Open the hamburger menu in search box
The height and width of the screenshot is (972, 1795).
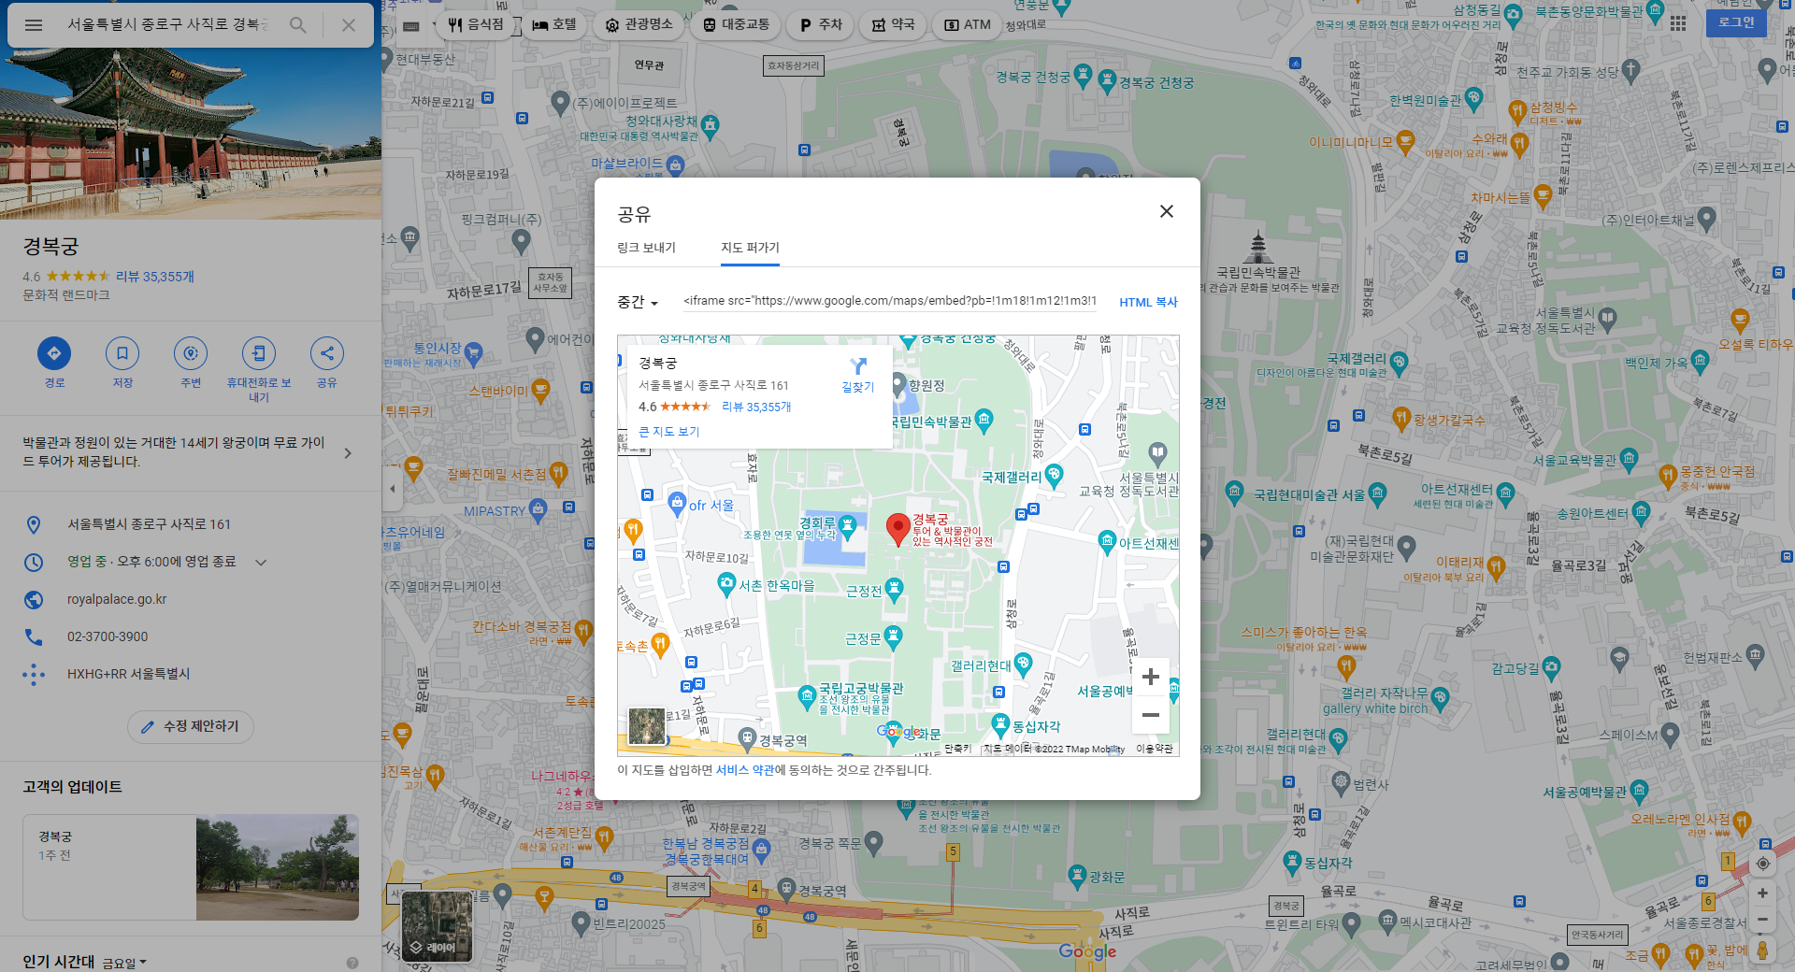pyautogui.click(x=34, y=25)
